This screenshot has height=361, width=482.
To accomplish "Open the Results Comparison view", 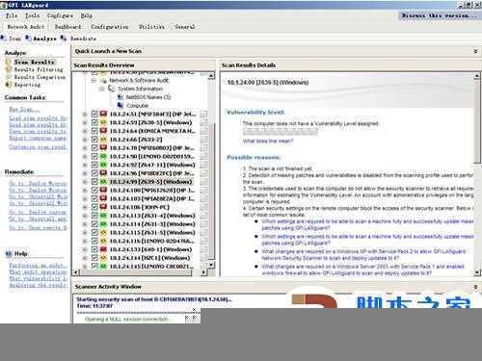I will [40, 77].
